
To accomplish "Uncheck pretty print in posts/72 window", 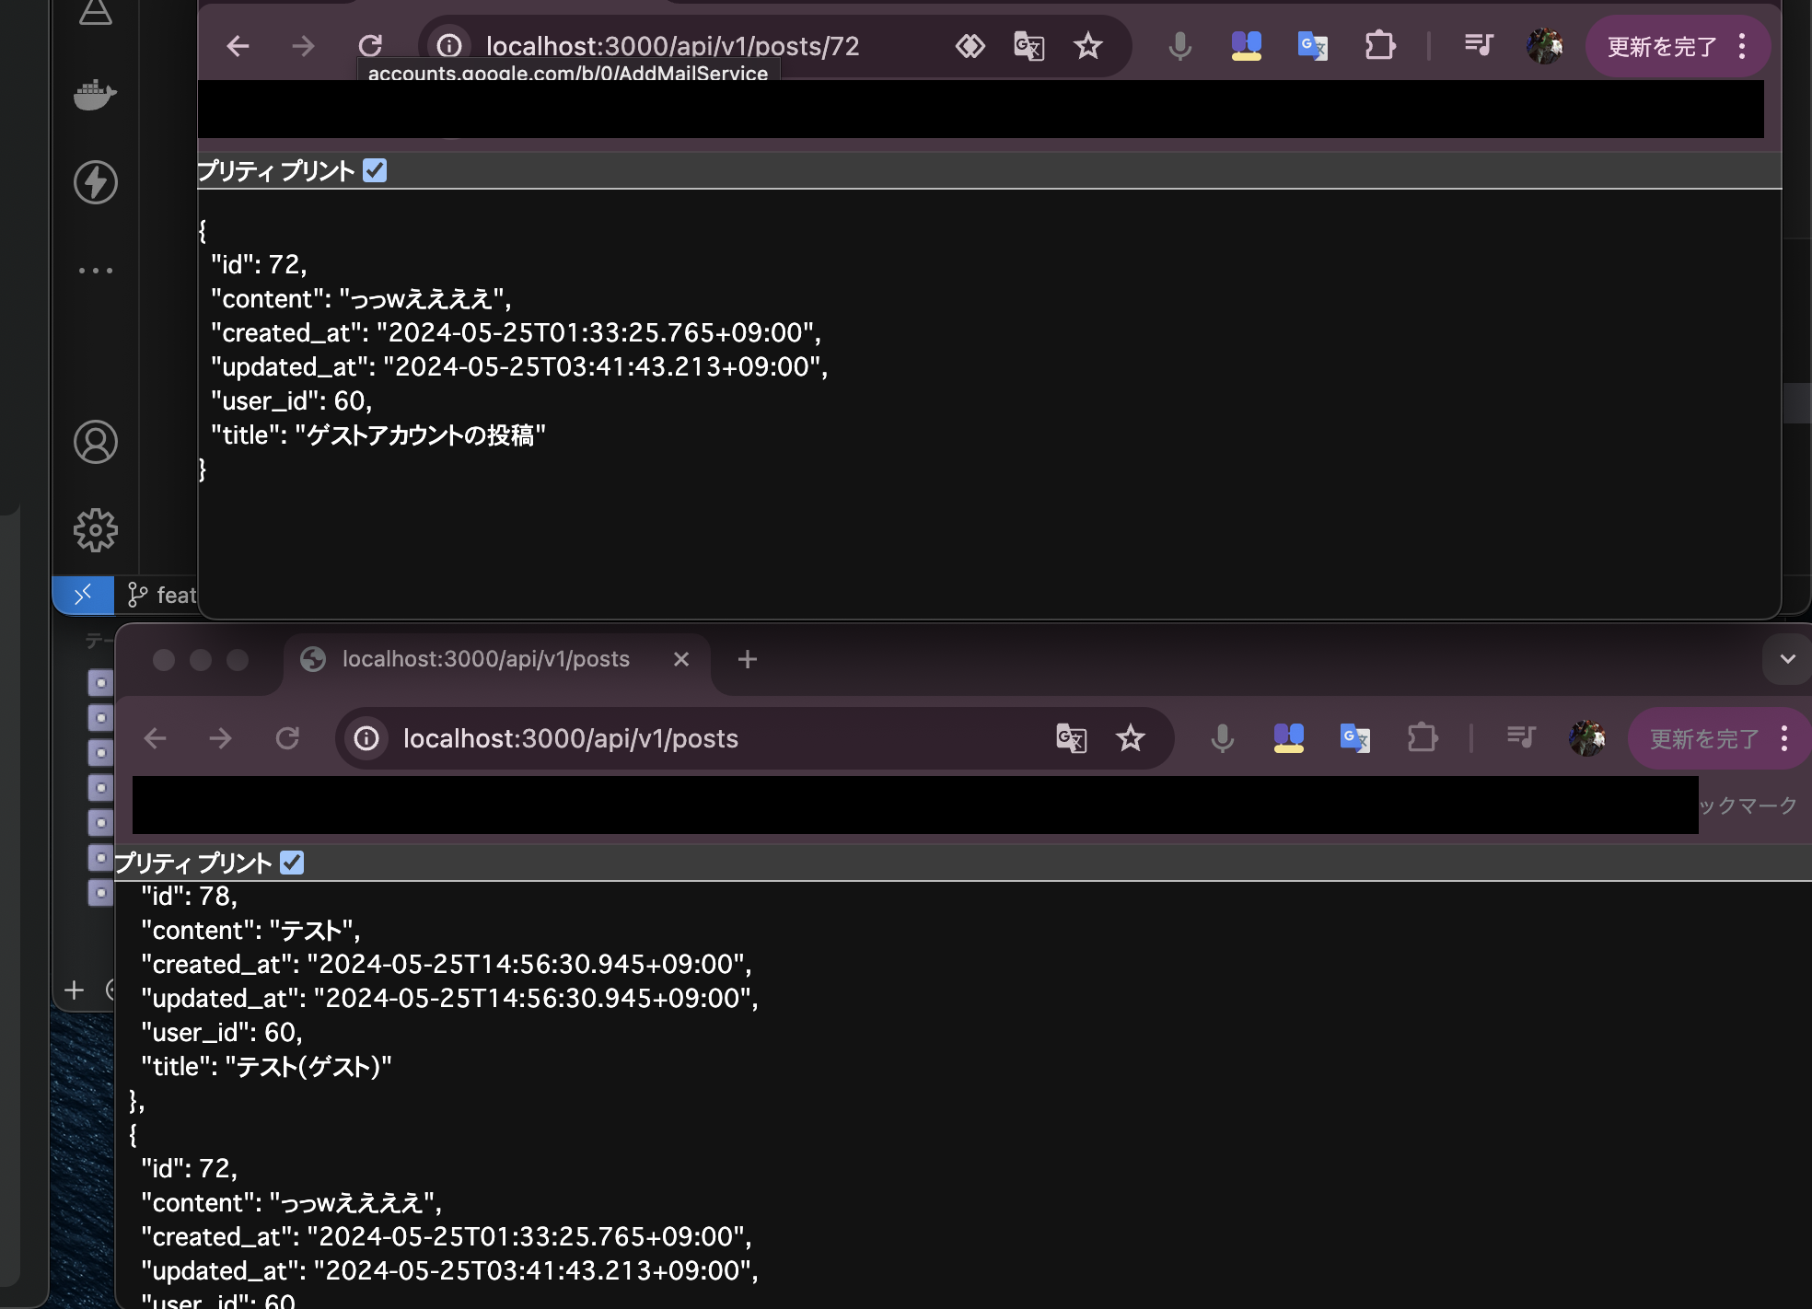I will 375,170.
